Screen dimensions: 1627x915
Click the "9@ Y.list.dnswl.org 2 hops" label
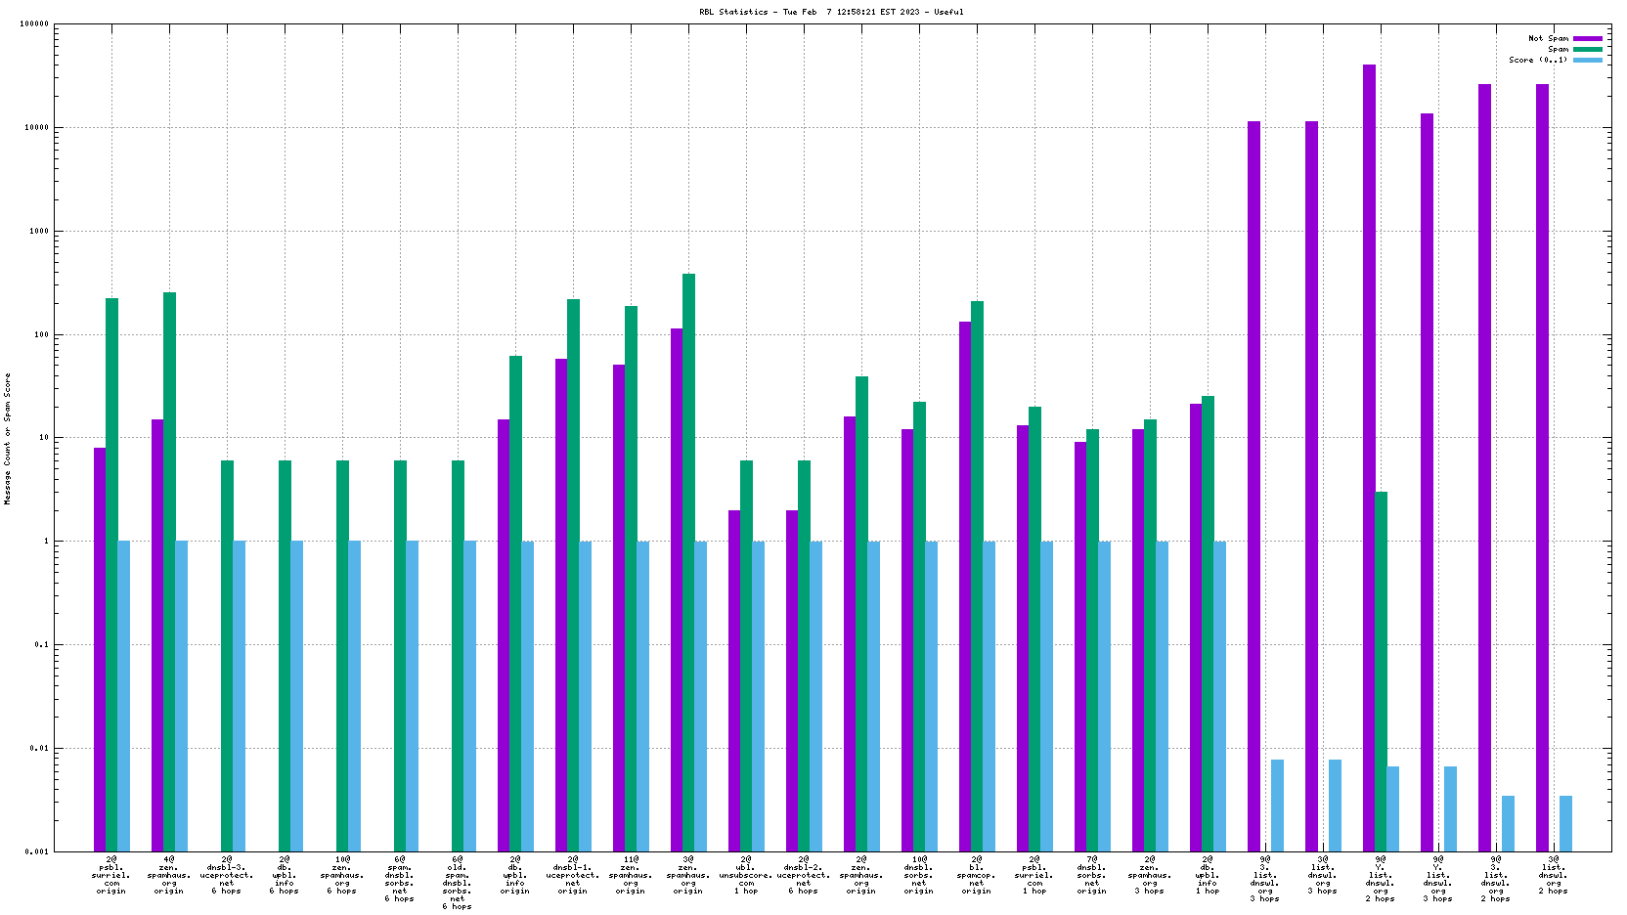pos(1381,879)
